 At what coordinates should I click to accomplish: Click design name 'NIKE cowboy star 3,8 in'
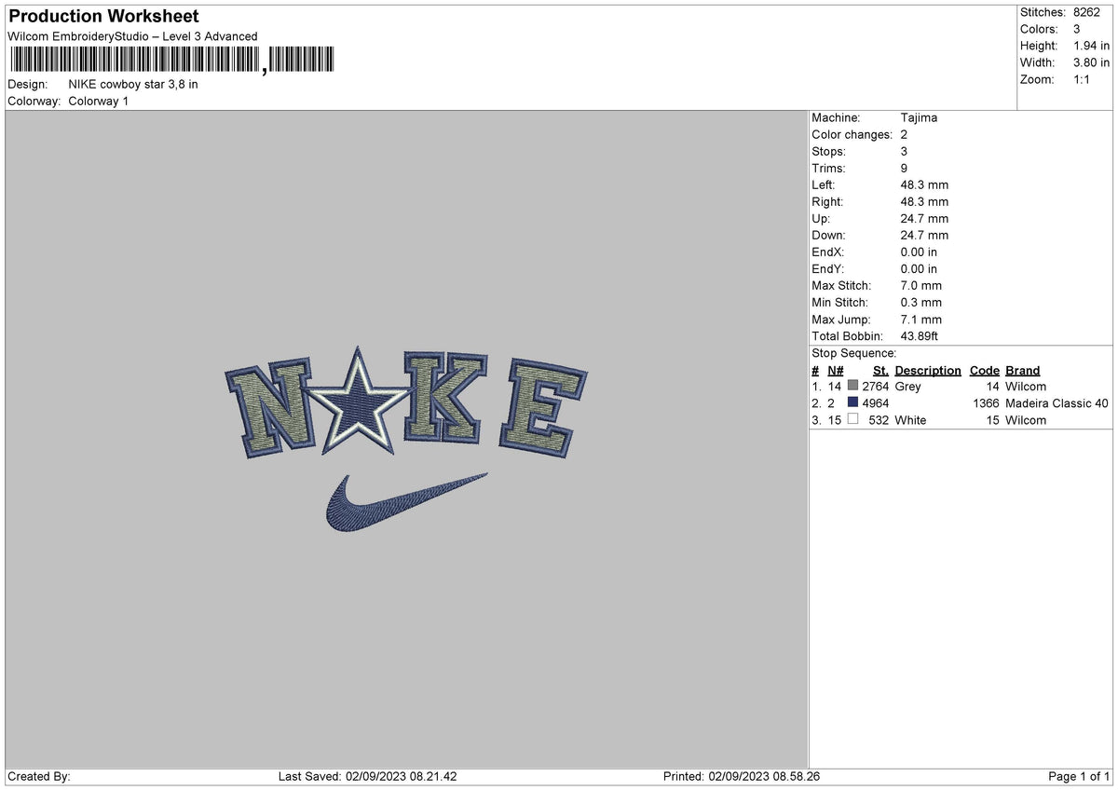click(133, 84)
